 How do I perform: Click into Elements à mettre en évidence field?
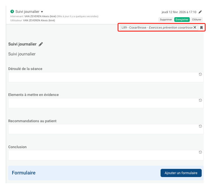point(102,103)
